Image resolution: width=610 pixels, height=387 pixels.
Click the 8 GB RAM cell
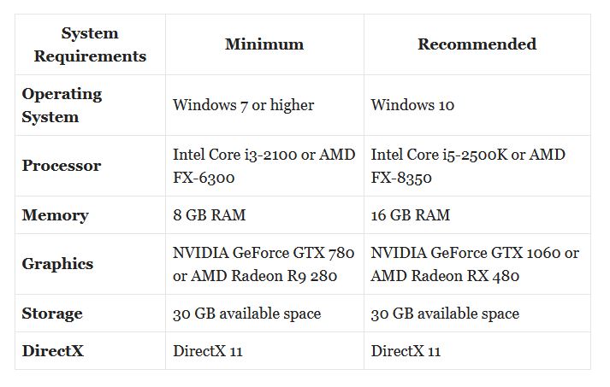pos(264,215)
